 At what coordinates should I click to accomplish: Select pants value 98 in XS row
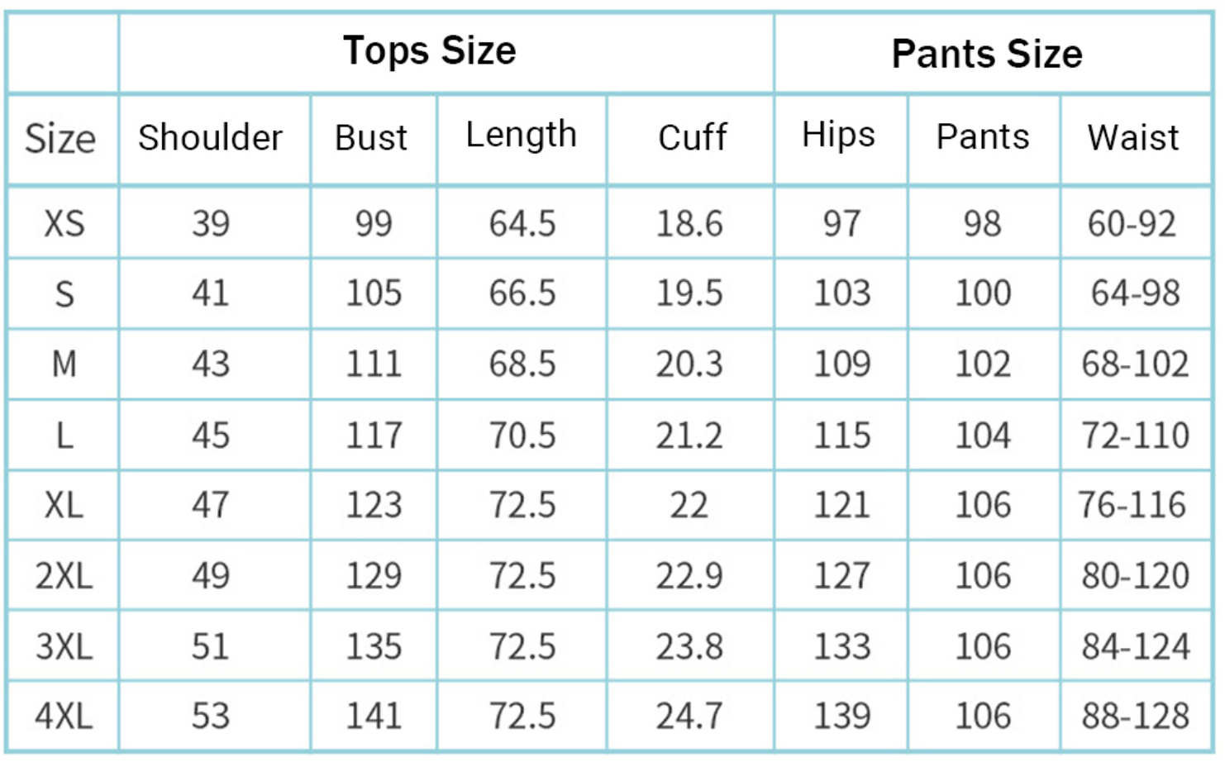click(x=982, y=224)
